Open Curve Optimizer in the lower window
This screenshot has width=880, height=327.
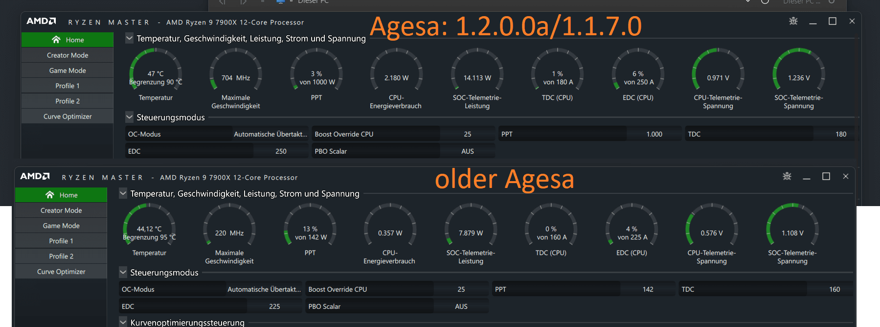click(x=61, y=272)
